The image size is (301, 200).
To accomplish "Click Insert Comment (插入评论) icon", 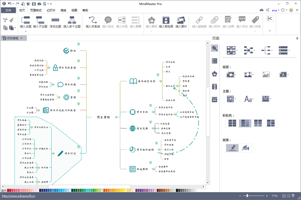I will tap(242, 20).
